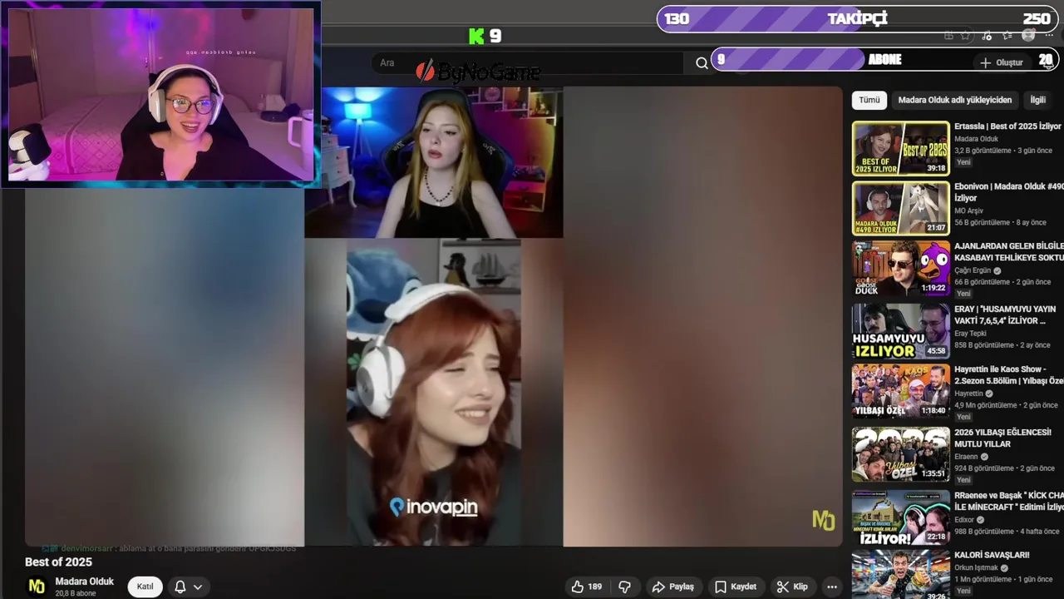The width and height of the screenshot is (1064, 599).
Task: Click the Kaydet save button
Action: (x=736, y=587)
